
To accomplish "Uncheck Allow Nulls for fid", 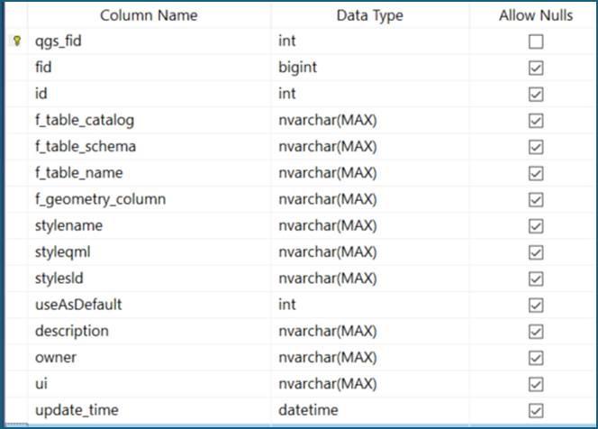I will tap(536, 68).
